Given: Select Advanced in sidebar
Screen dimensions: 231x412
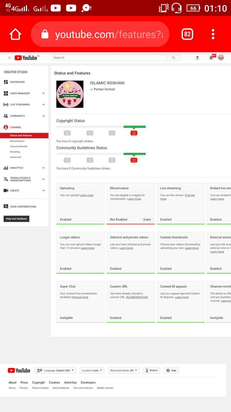Looking at the screenshot, I should coord(15,157).
